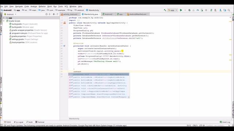Hide the Project panel with the hide icon

57,14
